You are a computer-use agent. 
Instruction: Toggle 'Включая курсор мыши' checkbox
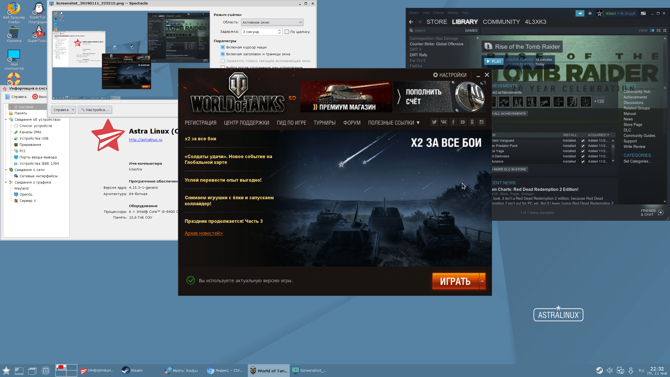point(223,47)
